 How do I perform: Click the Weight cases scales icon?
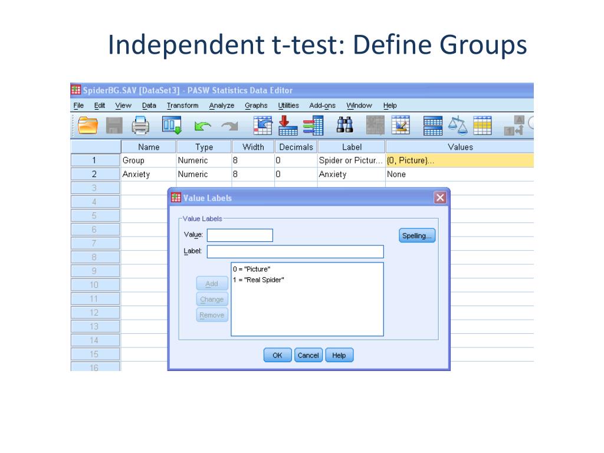click(458, 126)
